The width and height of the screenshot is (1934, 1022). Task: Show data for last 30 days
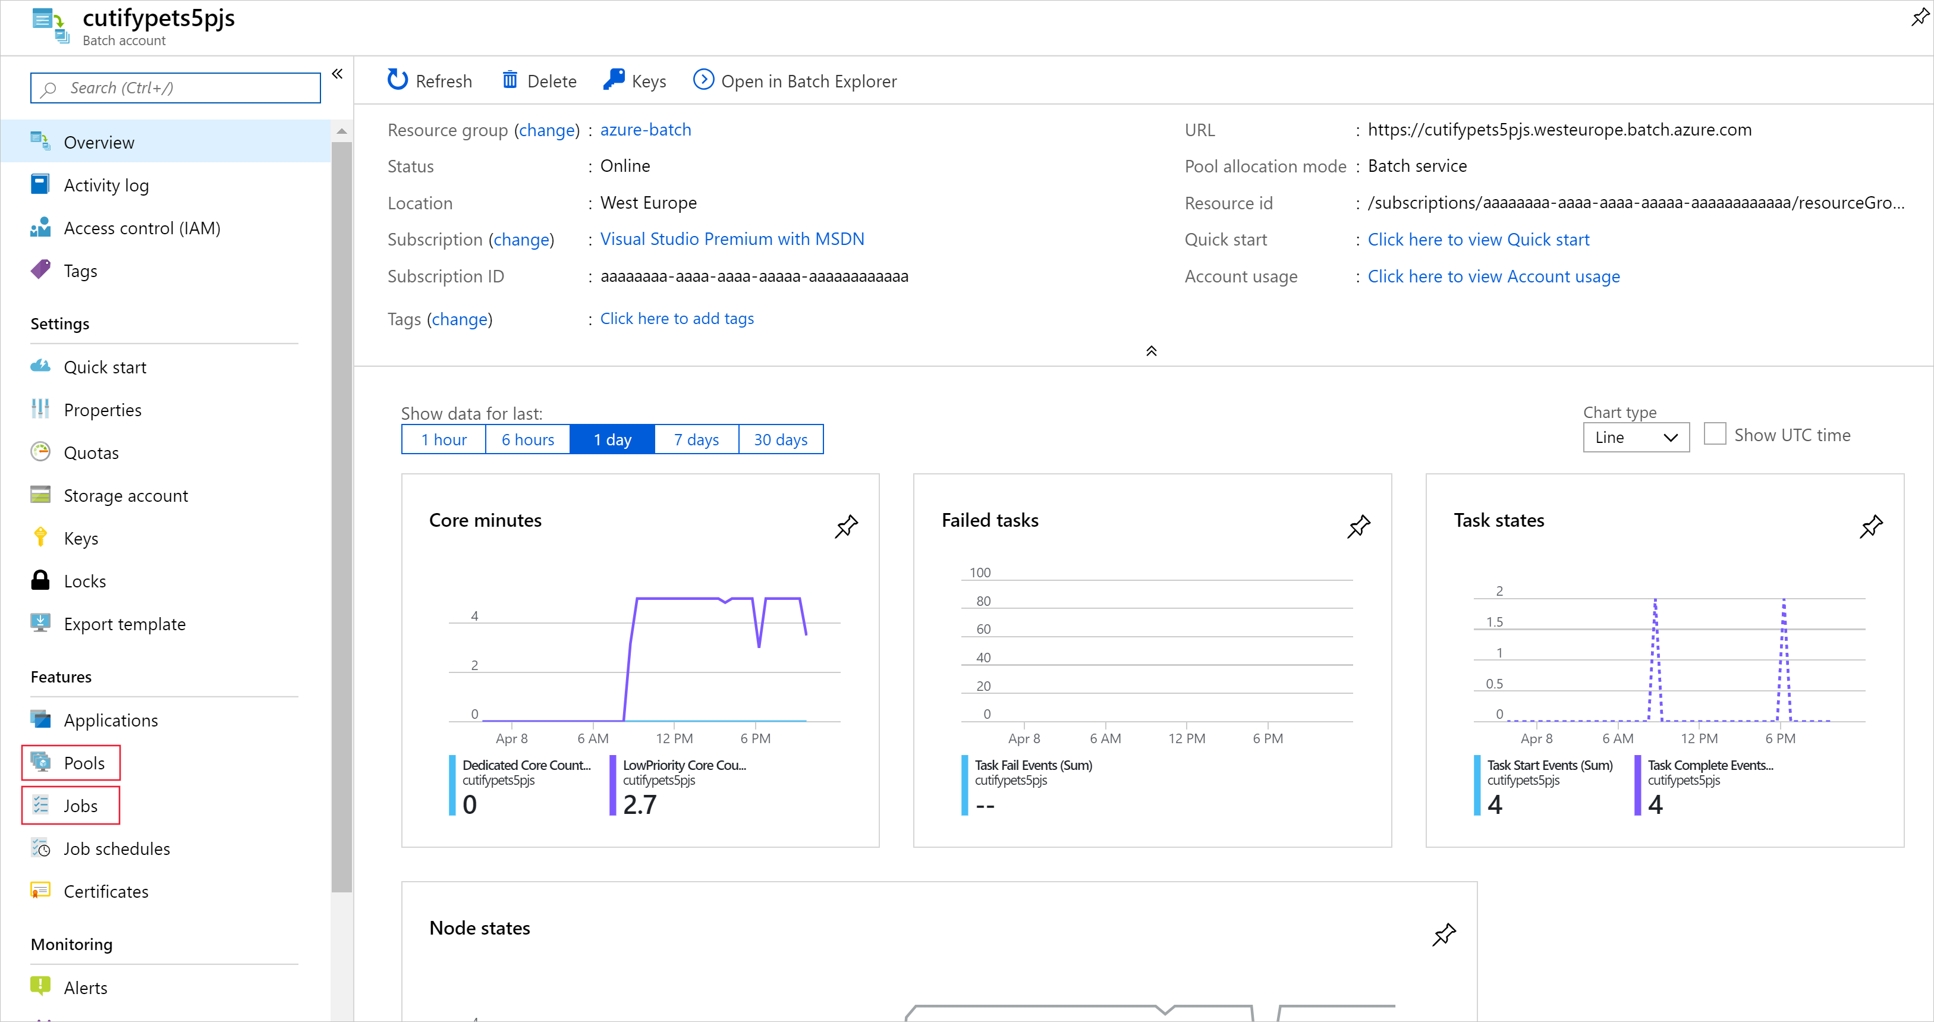coord(780,439)
